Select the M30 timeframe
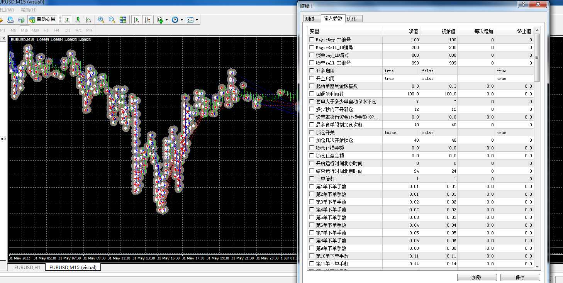Viewport: 563px width, 283px height. tap(35, 30)
